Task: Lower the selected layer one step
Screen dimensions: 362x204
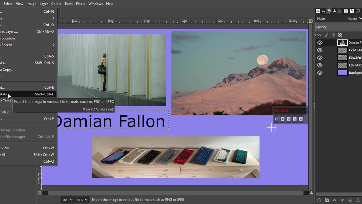Action: (x=342, y=200)
